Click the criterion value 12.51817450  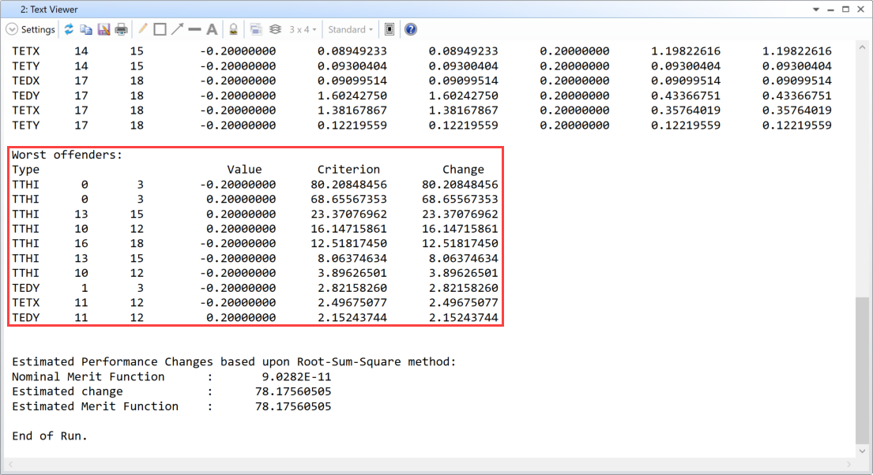tap(348, 243)
